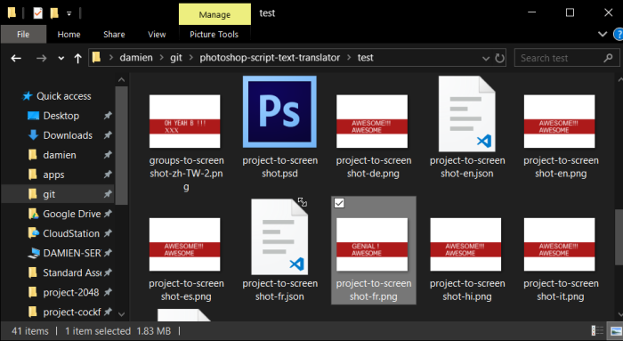This screenshot has height=341, width=623.
Task: Click the DAMIEN-SER network computer icon
Action: pyautogui.click(x=34, y=253)
